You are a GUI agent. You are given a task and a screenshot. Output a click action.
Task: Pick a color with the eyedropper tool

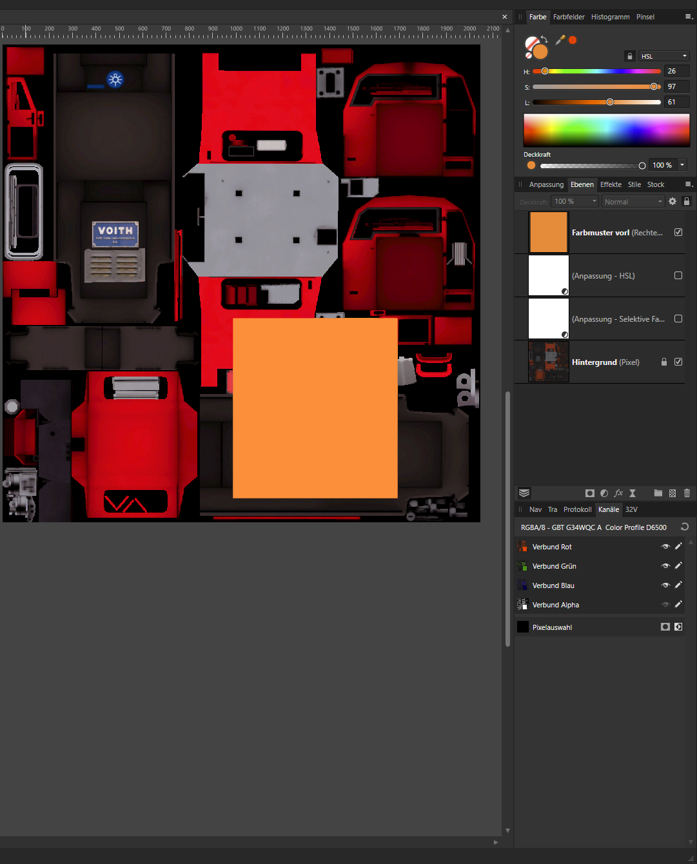[560, 40]
